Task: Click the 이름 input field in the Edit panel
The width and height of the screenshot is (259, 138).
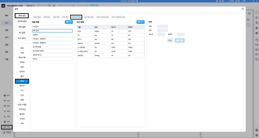Action: click(x=162, y=26)
